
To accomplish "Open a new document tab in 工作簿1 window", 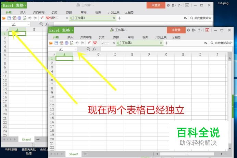I will click(x=120, y=18).
